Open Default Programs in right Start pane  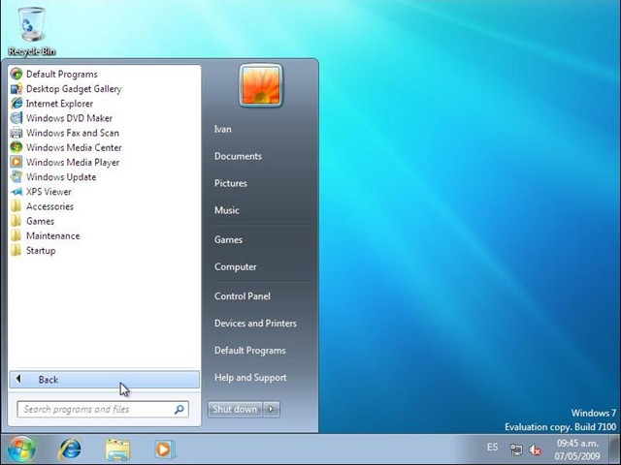[x=250, y=351]
